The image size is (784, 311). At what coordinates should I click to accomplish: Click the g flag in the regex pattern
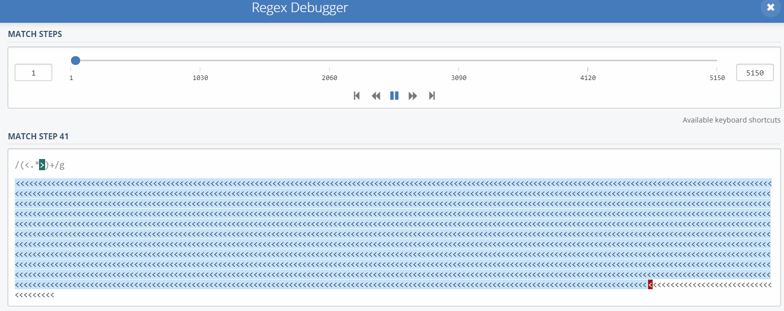click(62, 165)
